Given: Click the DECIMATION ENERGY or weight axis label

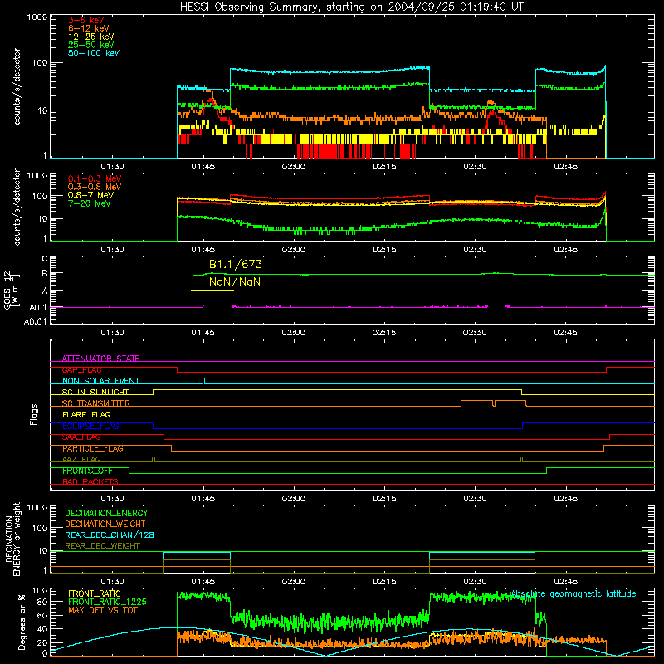Looking at the screenshot, I should pyautogui.click(x=12, y=539).
